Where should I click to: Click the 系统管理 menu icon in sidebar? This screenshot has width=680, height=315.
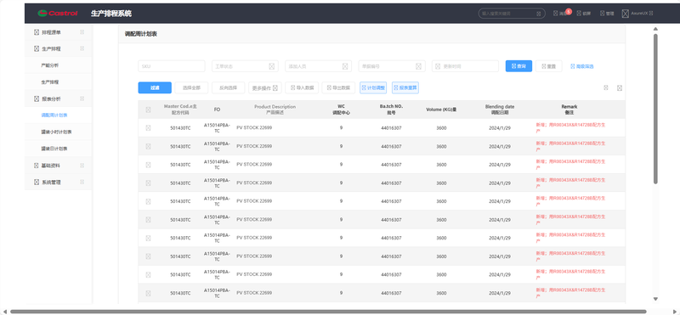(x=37, y=182)
